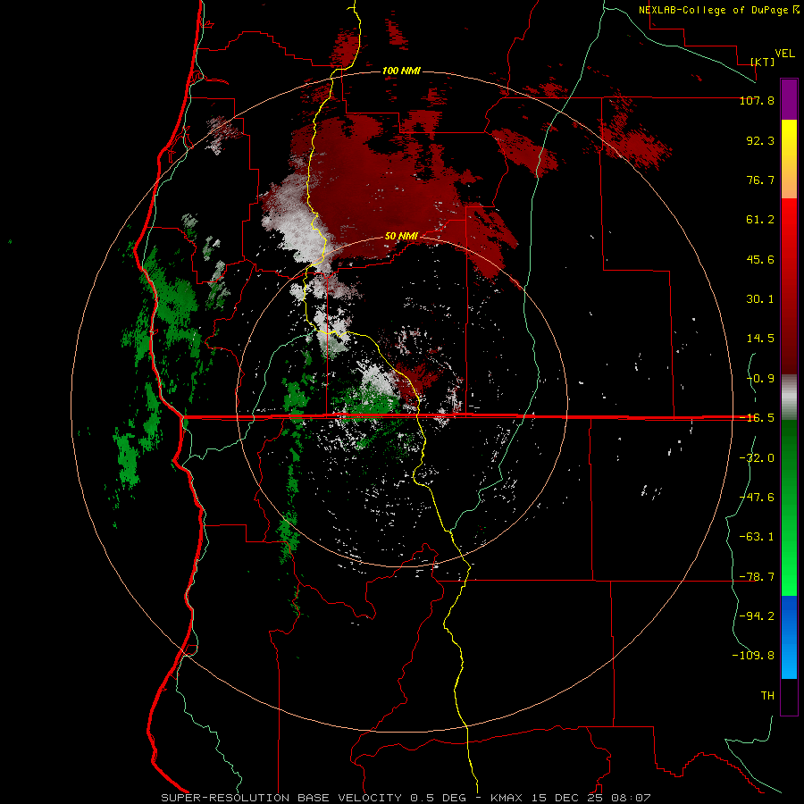This screenshot has width=804, height=804.
Task: Click the KMAX station ID in the caption
Action: tap(507, 798)
